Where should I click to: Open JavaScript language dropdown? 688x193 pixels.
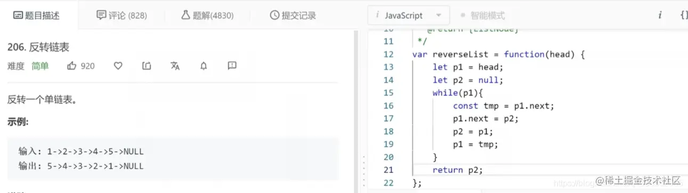click(408, 15)
